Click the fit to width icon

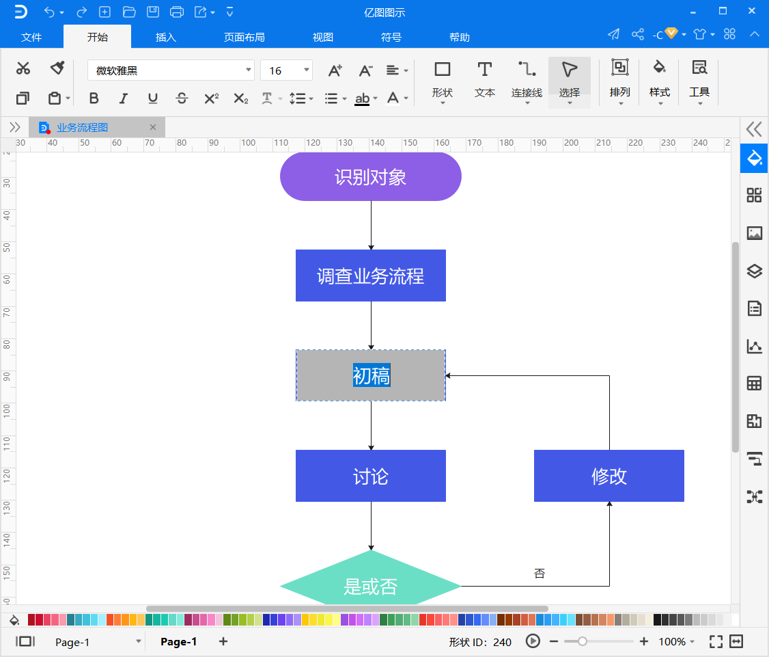(736, 641)
